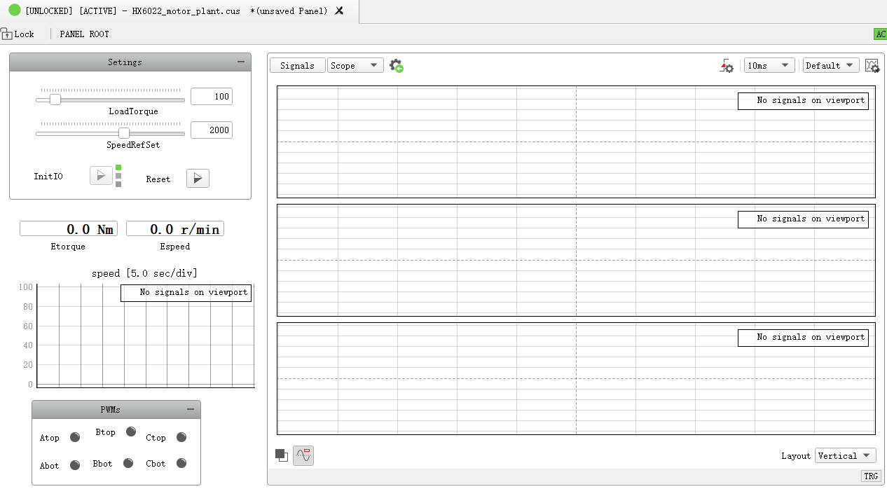
Task: Expand the Layout Vertical dropdown
Action: coord(845,456)
